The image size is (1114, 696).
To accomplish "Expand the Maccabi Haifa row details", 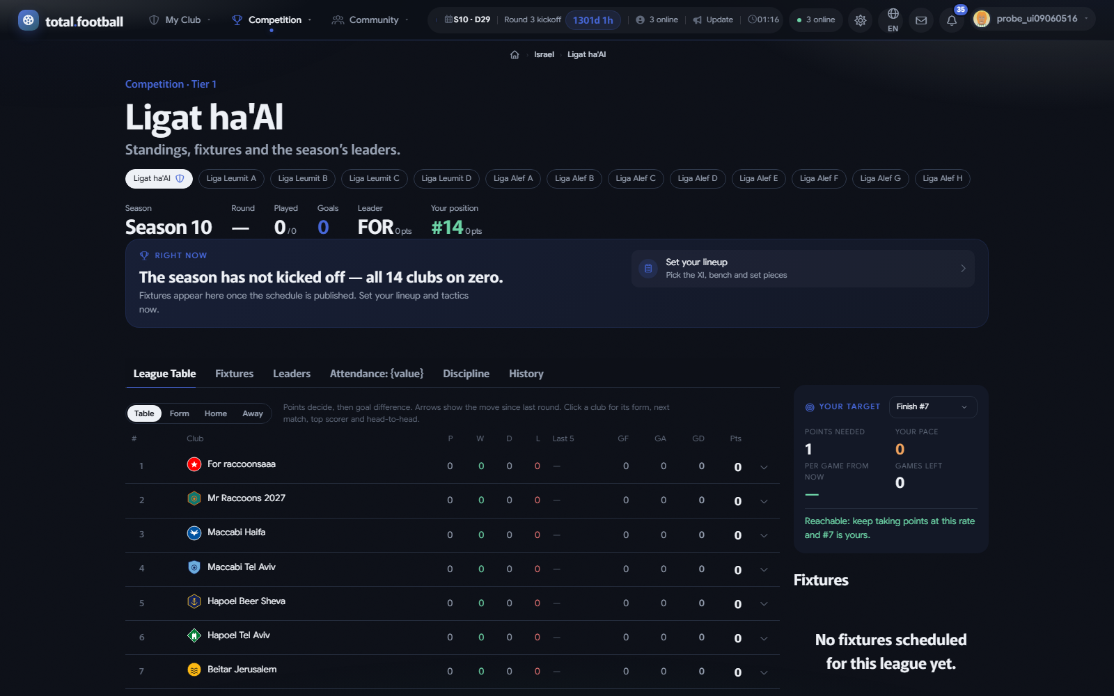I will tap(764, 535).
